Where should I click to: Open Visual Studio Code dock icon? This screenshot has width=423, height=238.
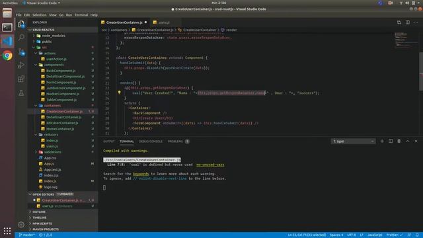point(7,41)
